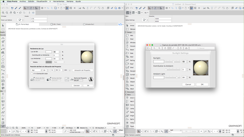Select the Beam tool in right toolbox

point(130,50)
